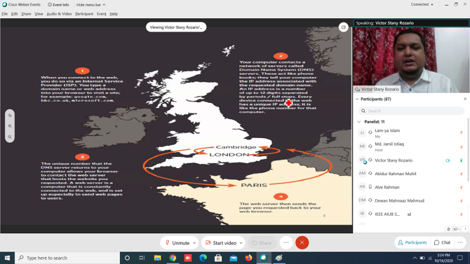The image size is (470, 264).
Task: Open the dropdown arrow next to Start video
Action: pyautogui.click(x=241, y=242)
